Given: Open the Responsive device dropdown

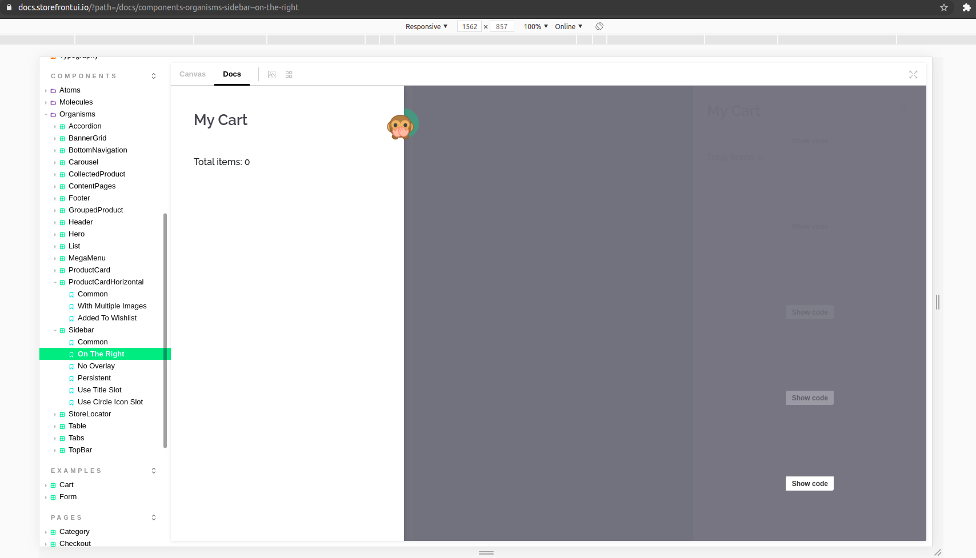Looking at the screenshot, I should point(426,26).
